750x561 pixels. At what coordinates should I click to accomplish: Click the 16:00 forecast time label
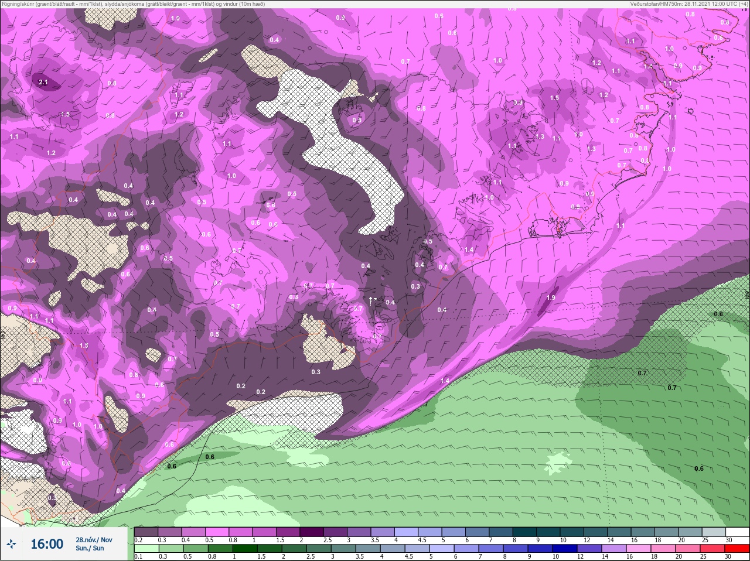(47, 544)
